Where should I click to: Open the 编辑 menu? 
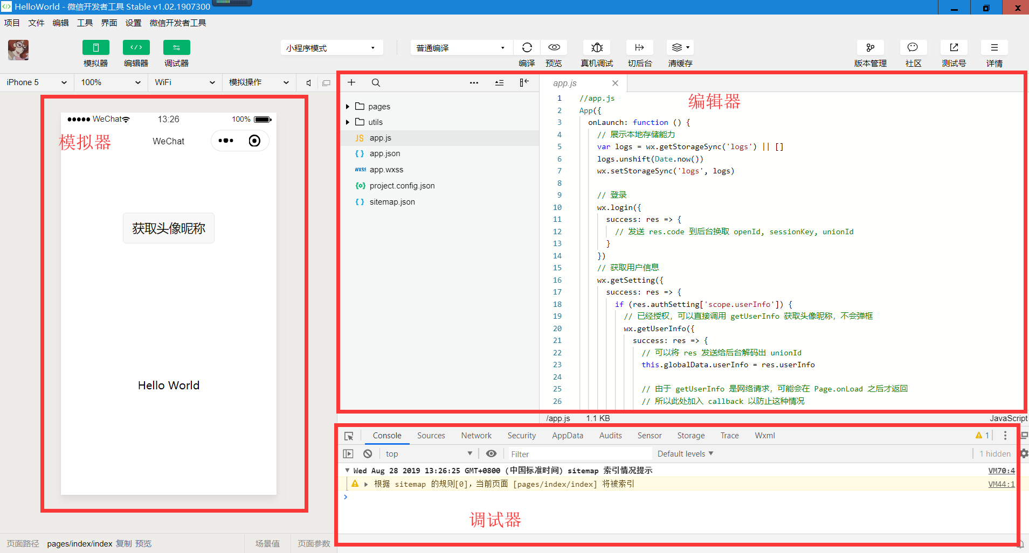(x=60, y=23)
